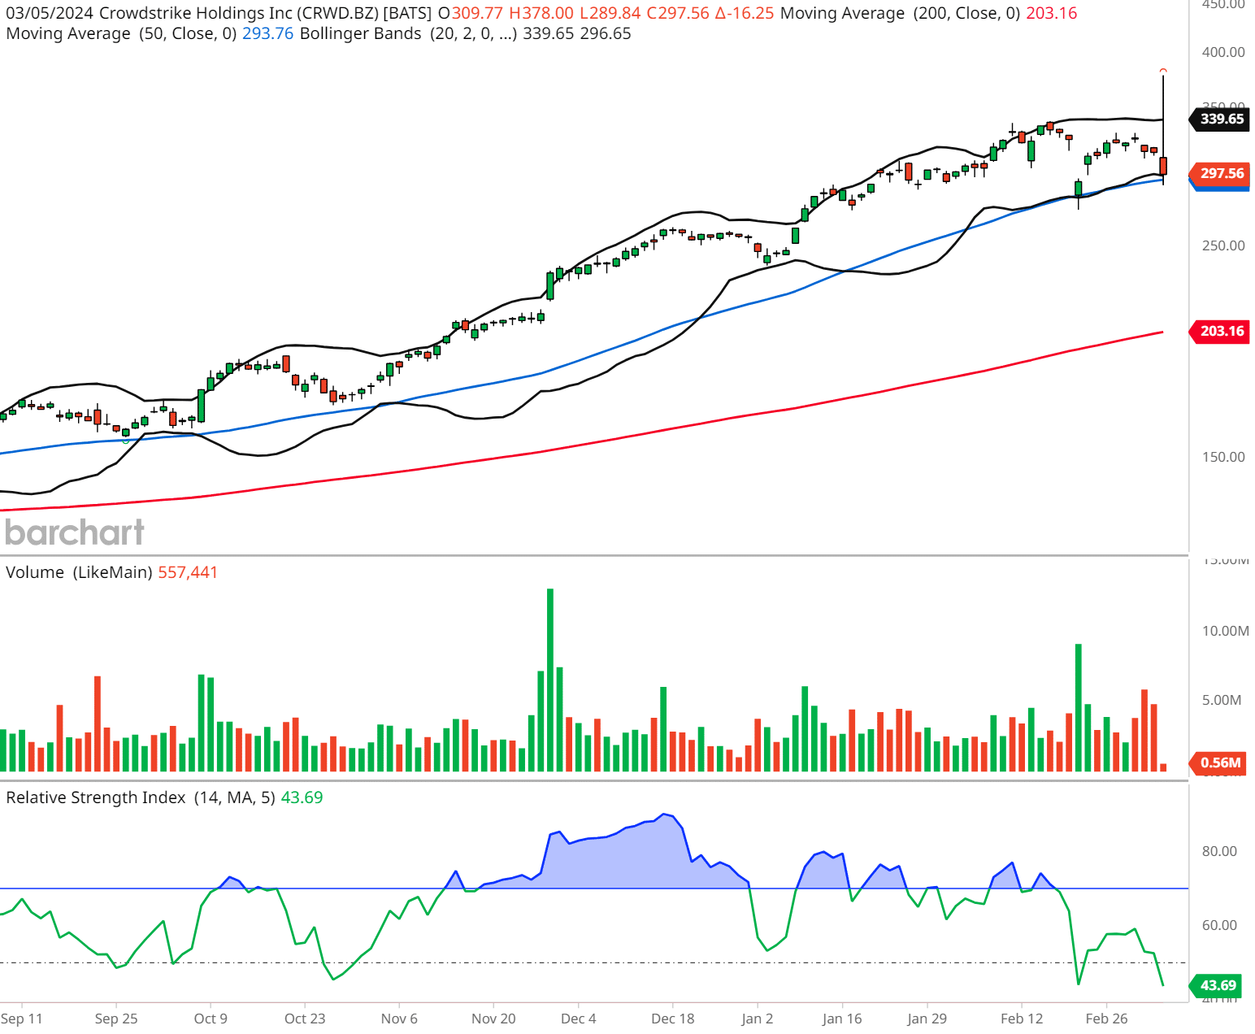Click the 'Jan 2' date axis label

point(758,1019)
